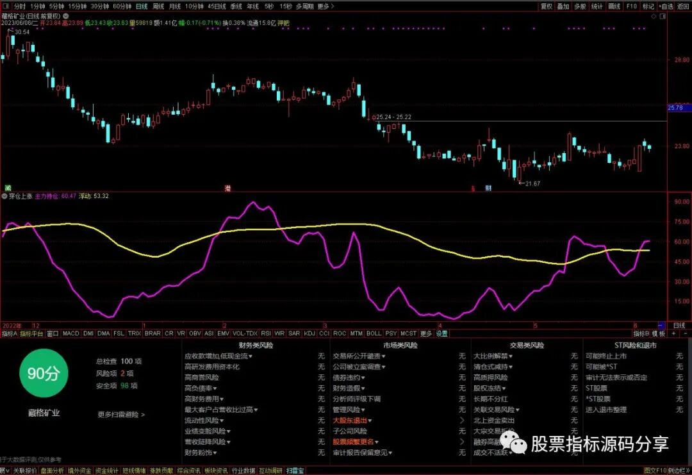Viewport: 692px width, 475px height.
Task: Select the KDJ indicator
Action: (x=309, y=334)
